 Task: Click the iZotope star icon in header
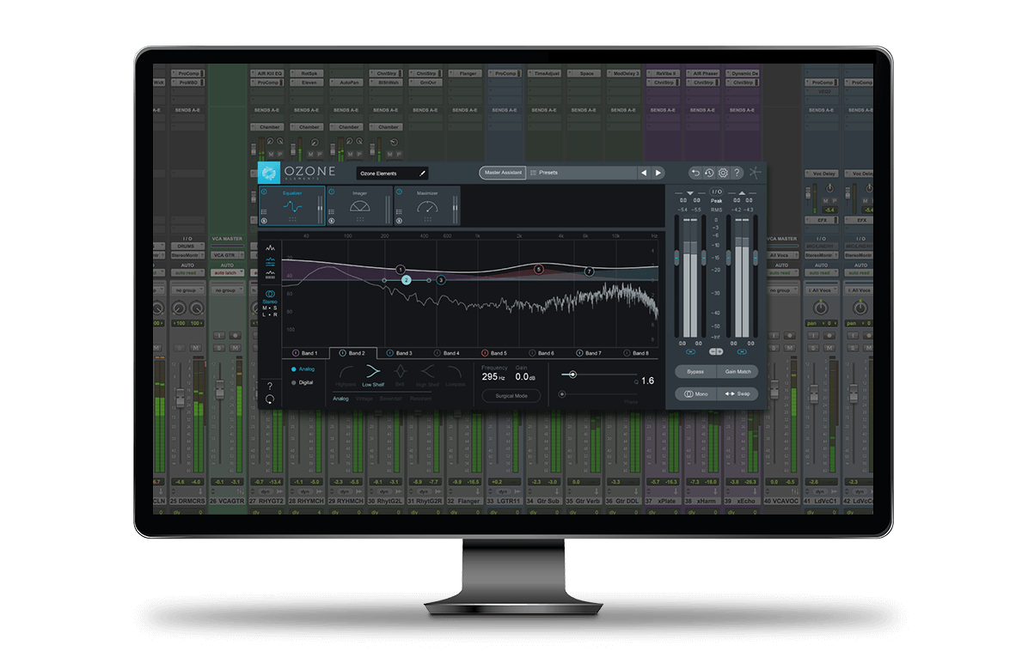pos(756,173)
